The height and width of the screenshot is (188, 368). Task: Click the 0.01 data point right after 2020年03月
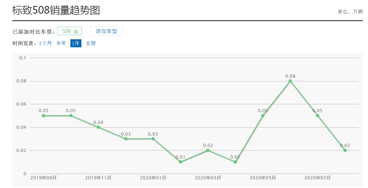point(235,162)
